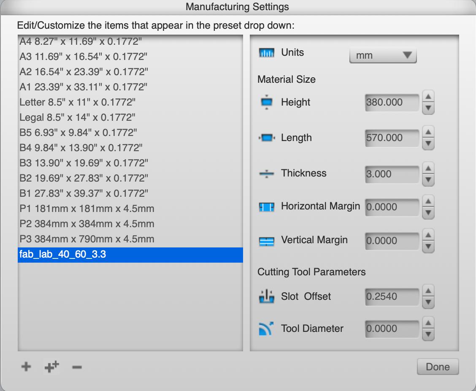Viewport: 476px width, 391px height.
Task: Increase Height with the up stepper arrow
Action: [428, 97]
